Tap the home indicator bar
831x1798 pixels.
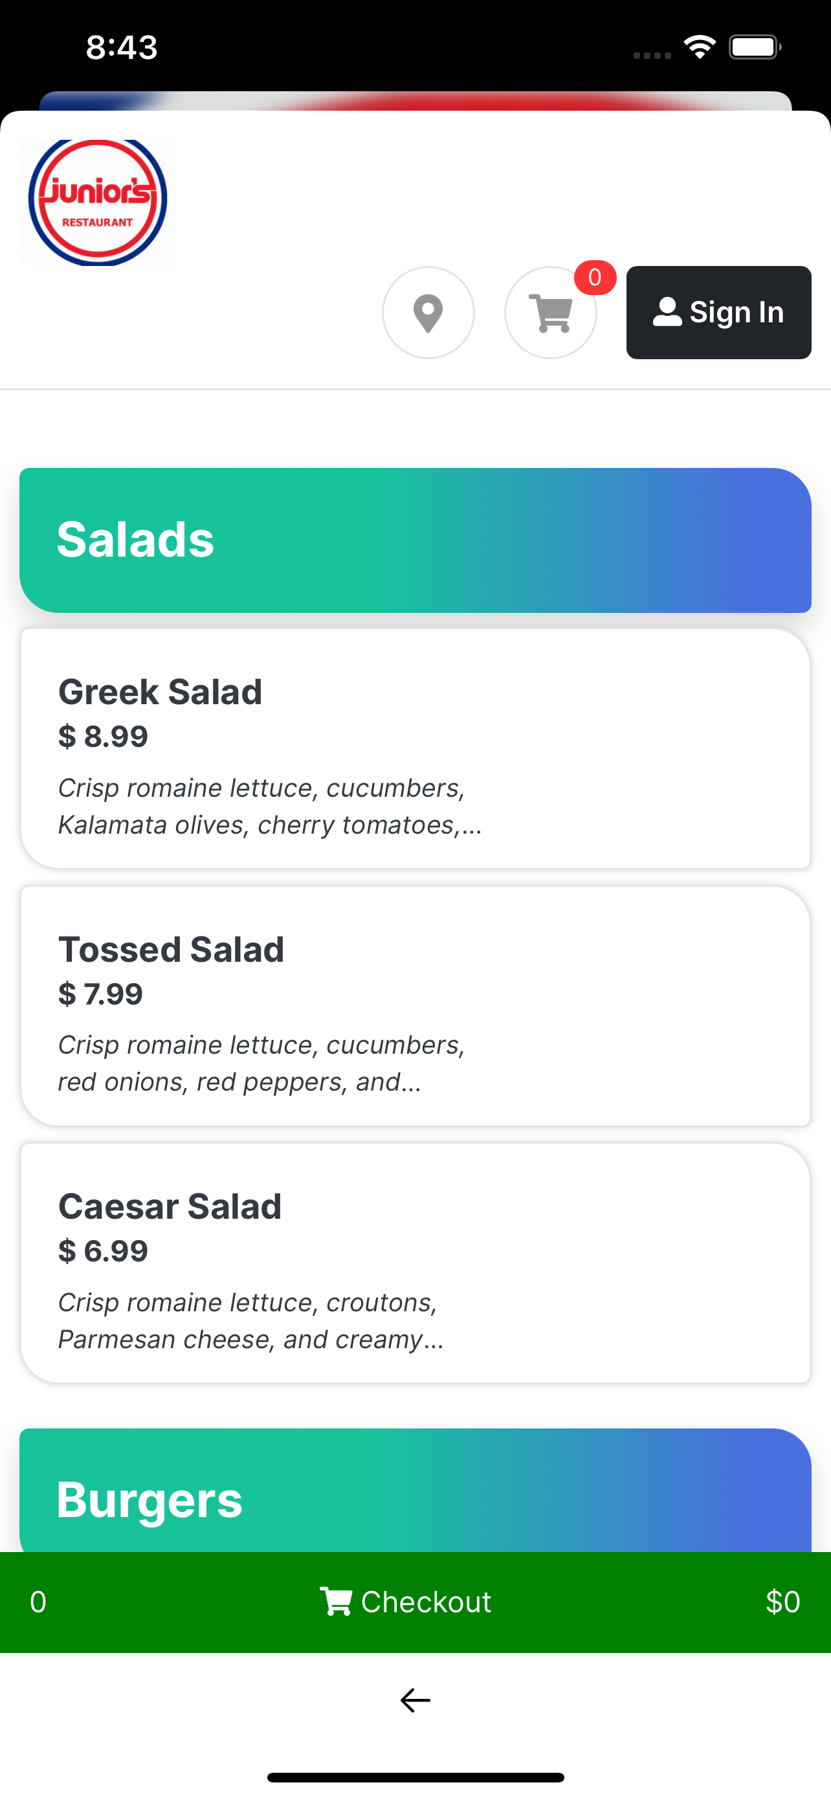[x=415, y=1777]
